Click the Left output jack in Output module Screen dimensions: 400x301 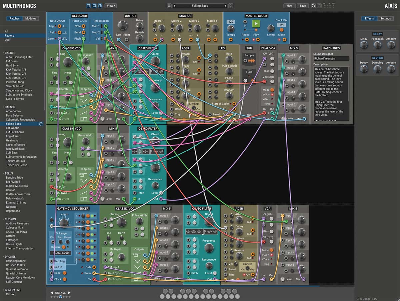coord(119,39)
